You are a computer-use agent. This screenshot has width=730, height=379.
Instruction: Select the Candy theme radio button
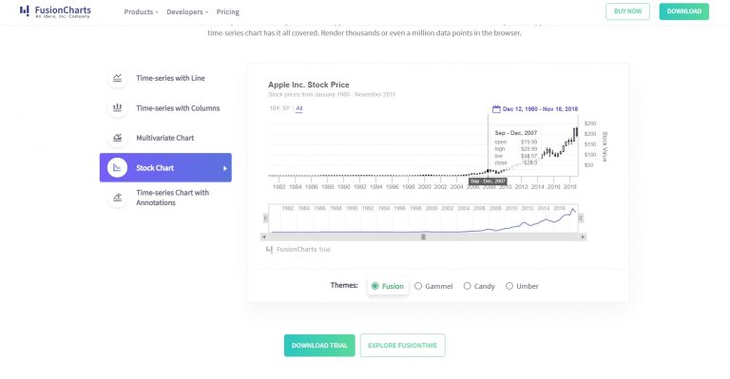point(467,286)
